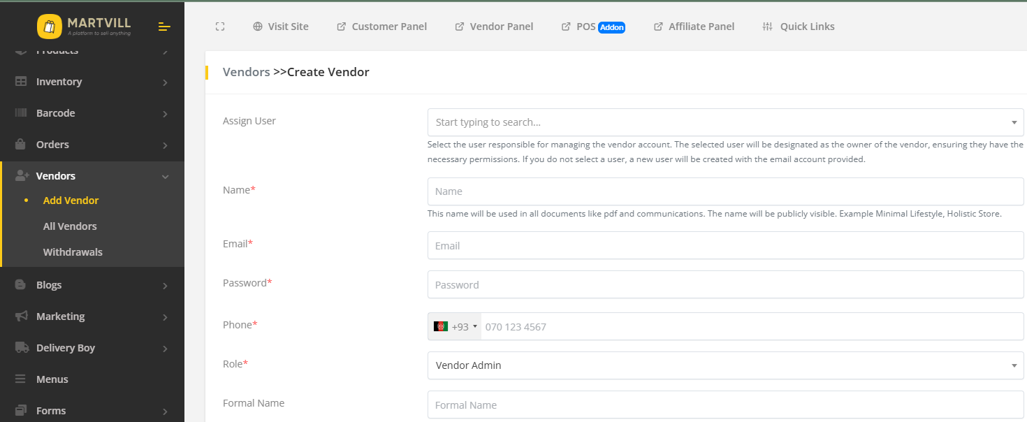Click the Delivery Boy truck icon
The width and height of the screenshot is (1027, 422).
pos(21,348)
